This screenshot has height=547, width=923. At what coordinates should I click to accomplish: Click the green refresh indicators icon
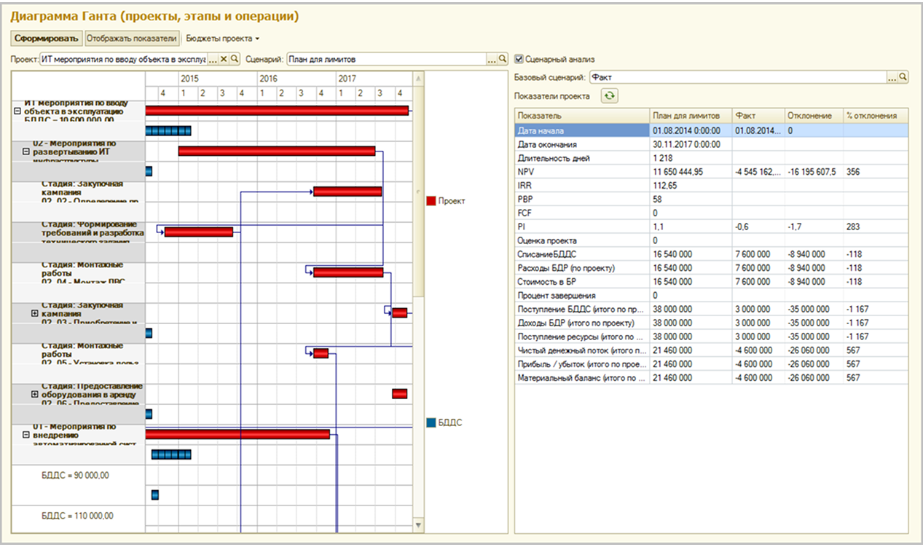click(x=609, y=95)
